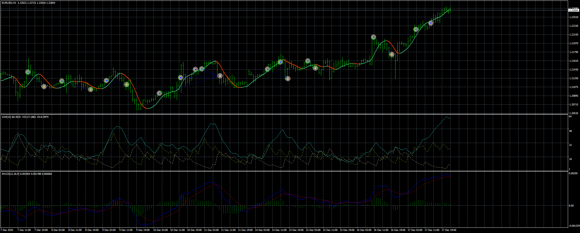Click the 11 Dec 19:00 time axis label
This screenshot has width=580, height=233.
245,230
